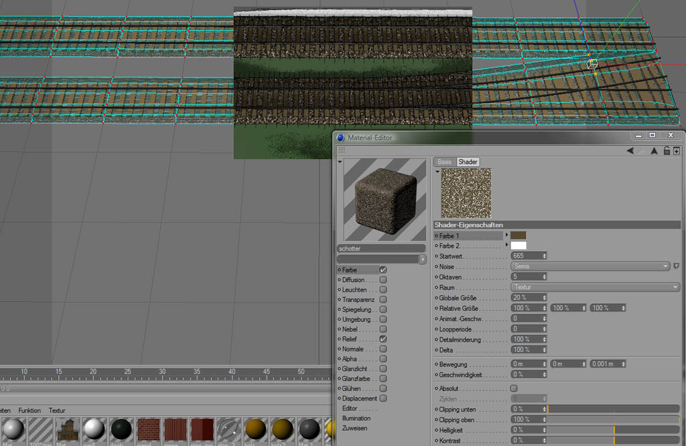Select the brick 'wand' material thumbnail
Screen dimensions: 686x446
coord(148,431)
